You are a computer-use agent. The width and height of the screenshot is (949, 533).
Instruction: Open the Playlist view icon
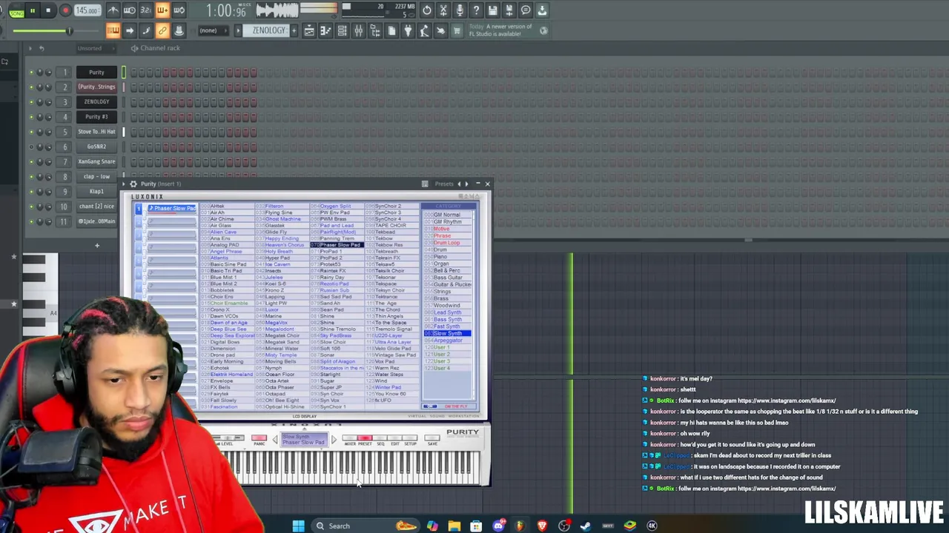309,30
